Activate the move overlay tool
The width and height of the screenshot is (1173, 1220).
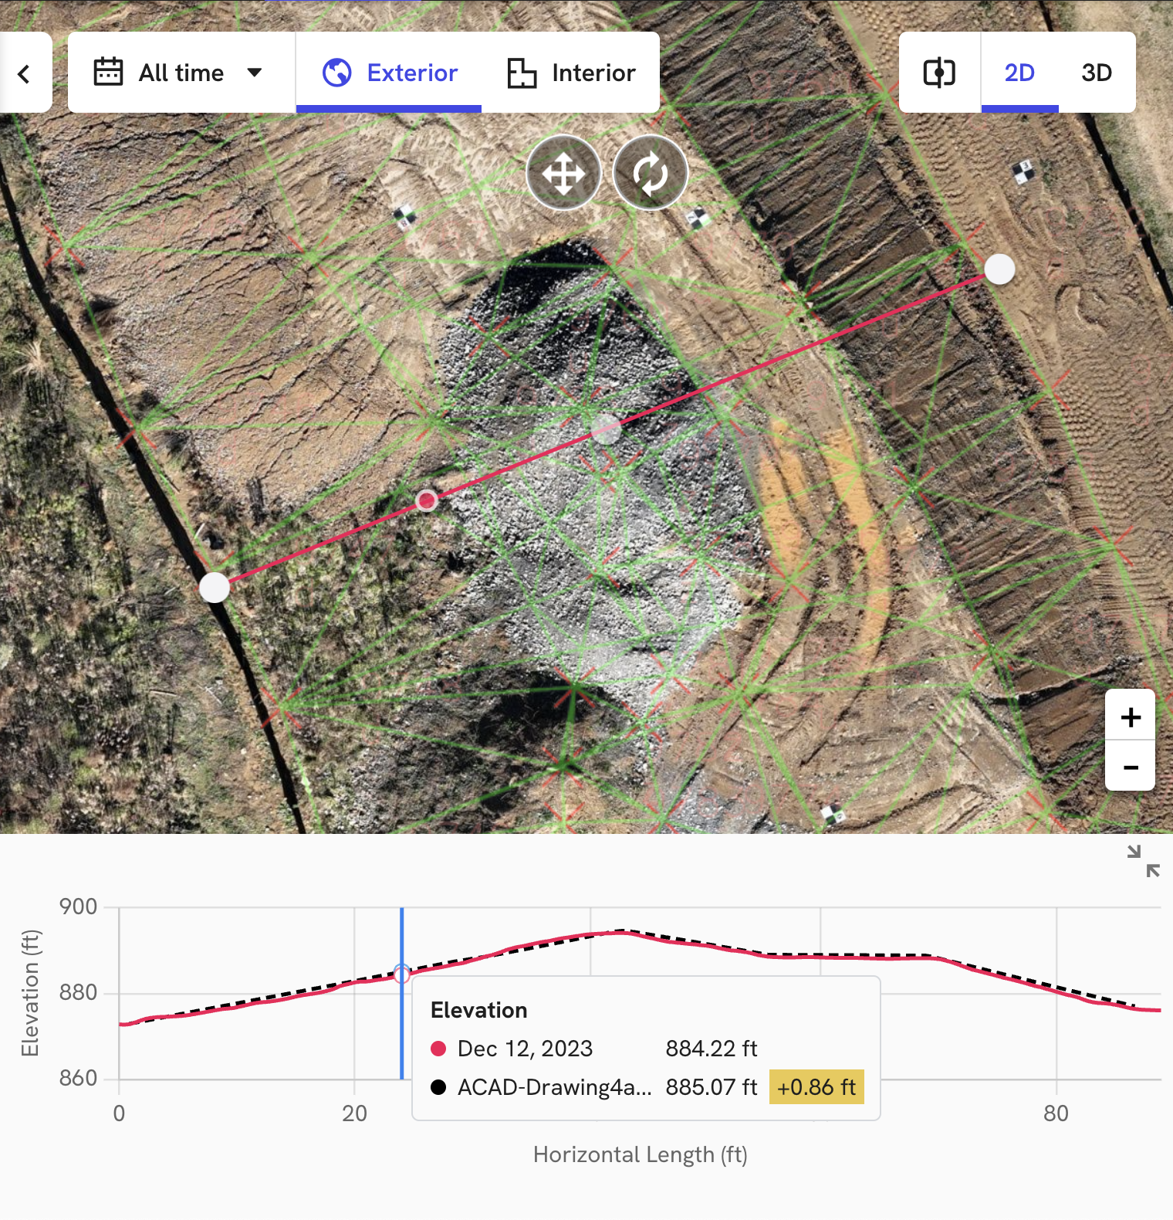tap(564, 173)
